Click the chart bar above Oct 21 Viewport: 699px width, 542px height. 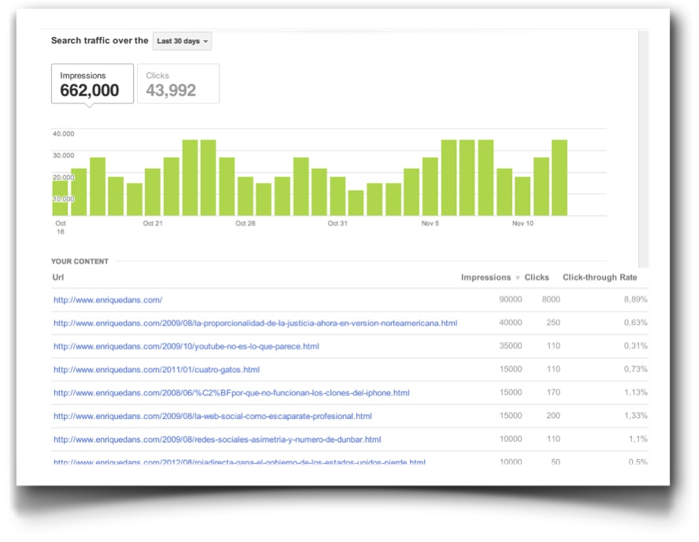pyautogui.click(x=153, y=192)
